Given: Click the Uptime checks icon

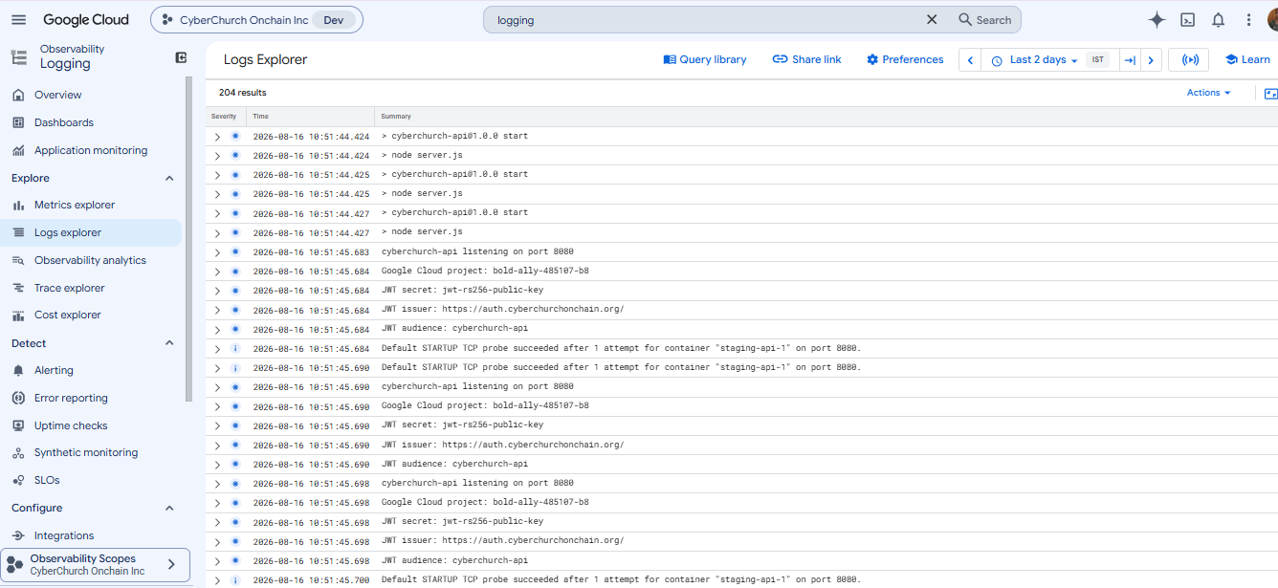Looking at the screenshot, I should pyautogui.click(x=17, y=425).
